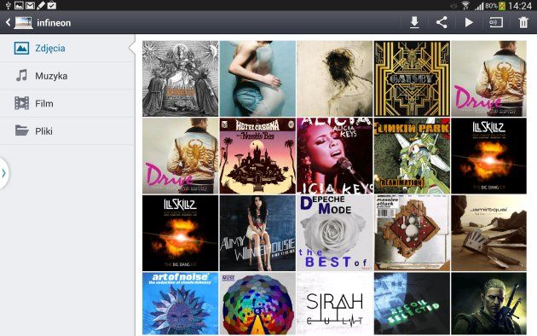
Task: Tap the back arrow next to infineon
Action: point(8,23)
